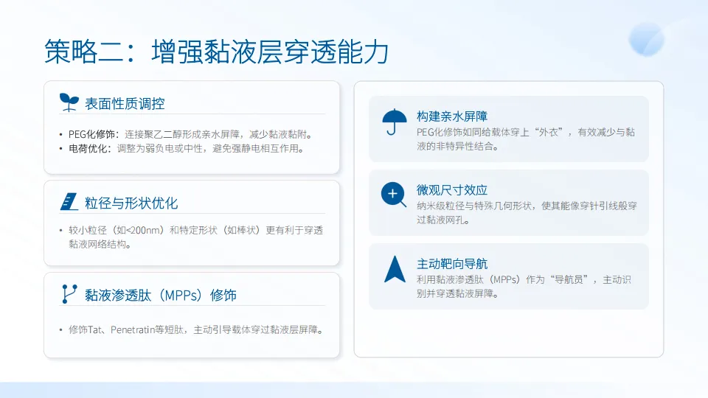Screen dimensions: 708x398
Task: Click the bullet about 较小粒径（如<200nm）
Action: coord(192,237)
